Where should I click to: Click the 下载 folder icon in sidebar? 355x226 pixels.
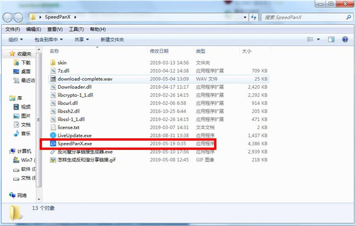pyautogui.click(x=16, y=63)
